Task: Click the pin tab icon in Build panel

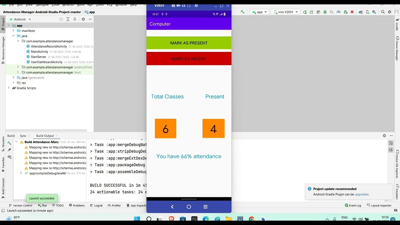Action: point(9,150)
